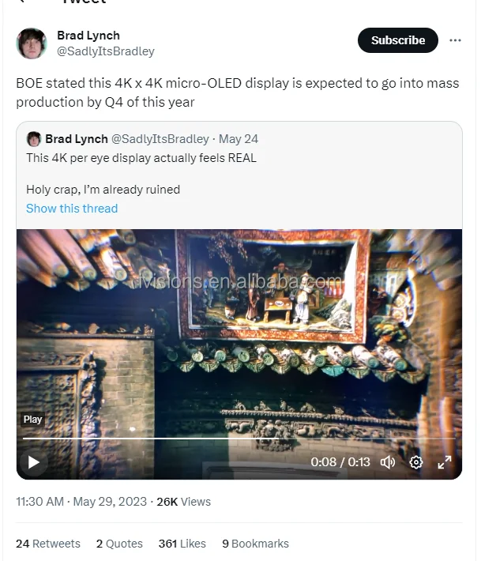Click the 9 Bookmarks count
The height and width of the screenshot is (561, 481).
click(255, 544)
